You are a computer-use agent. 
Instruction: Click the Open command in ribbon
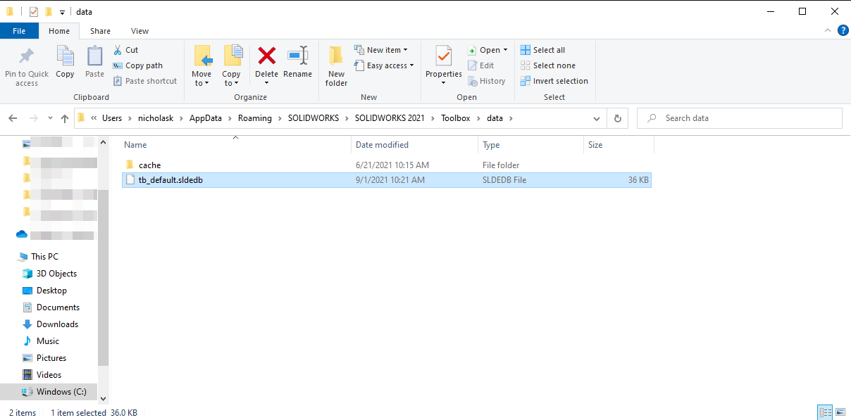pos(487,50)
